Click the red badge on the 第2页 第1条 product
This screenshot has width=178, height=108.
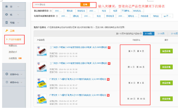click(108, 79)
